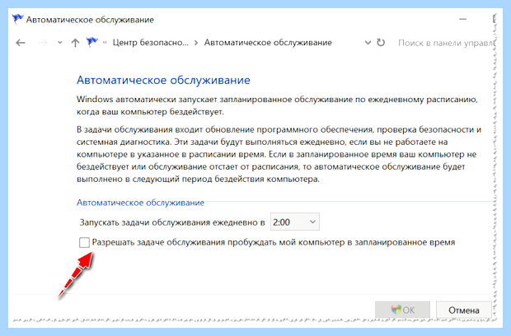511x336 pixels.
Task: Click the Отмена button
Action: click(464, 310)
